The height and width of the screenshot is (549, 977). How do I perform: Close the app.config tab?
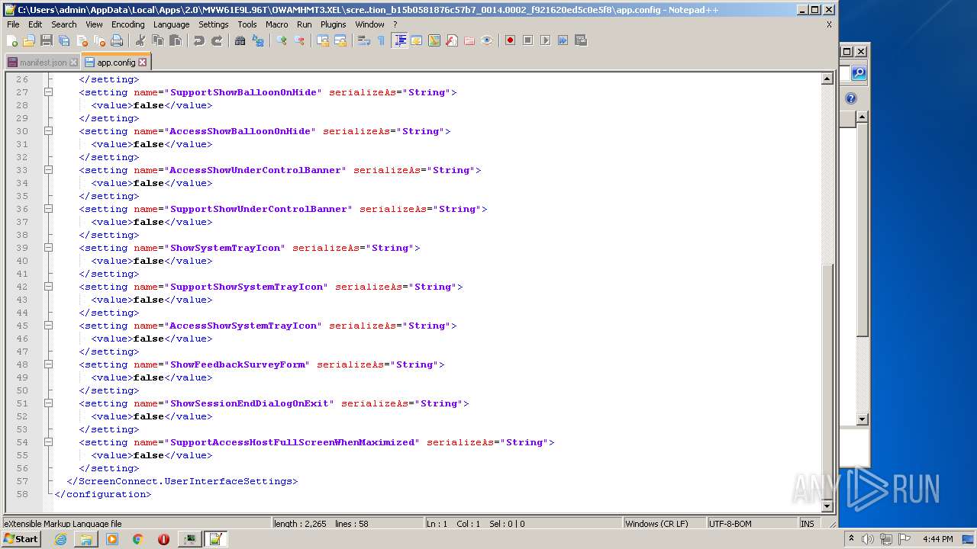[x=142, y=63]
